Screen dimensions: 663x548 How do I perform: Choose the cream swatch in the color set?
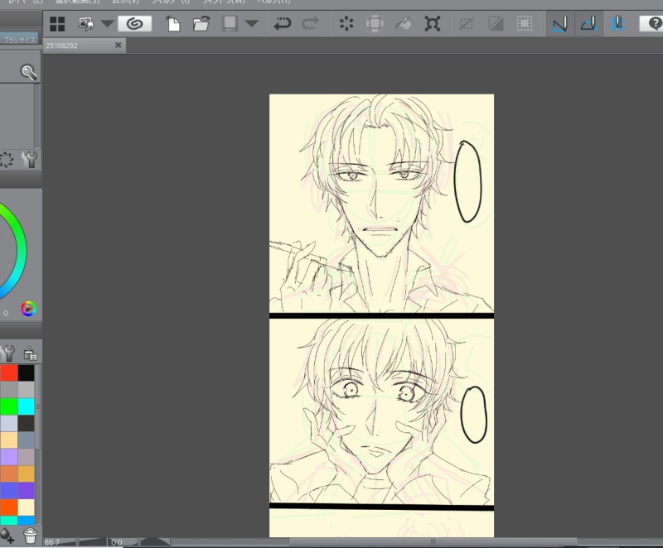(x=26, y=507)
